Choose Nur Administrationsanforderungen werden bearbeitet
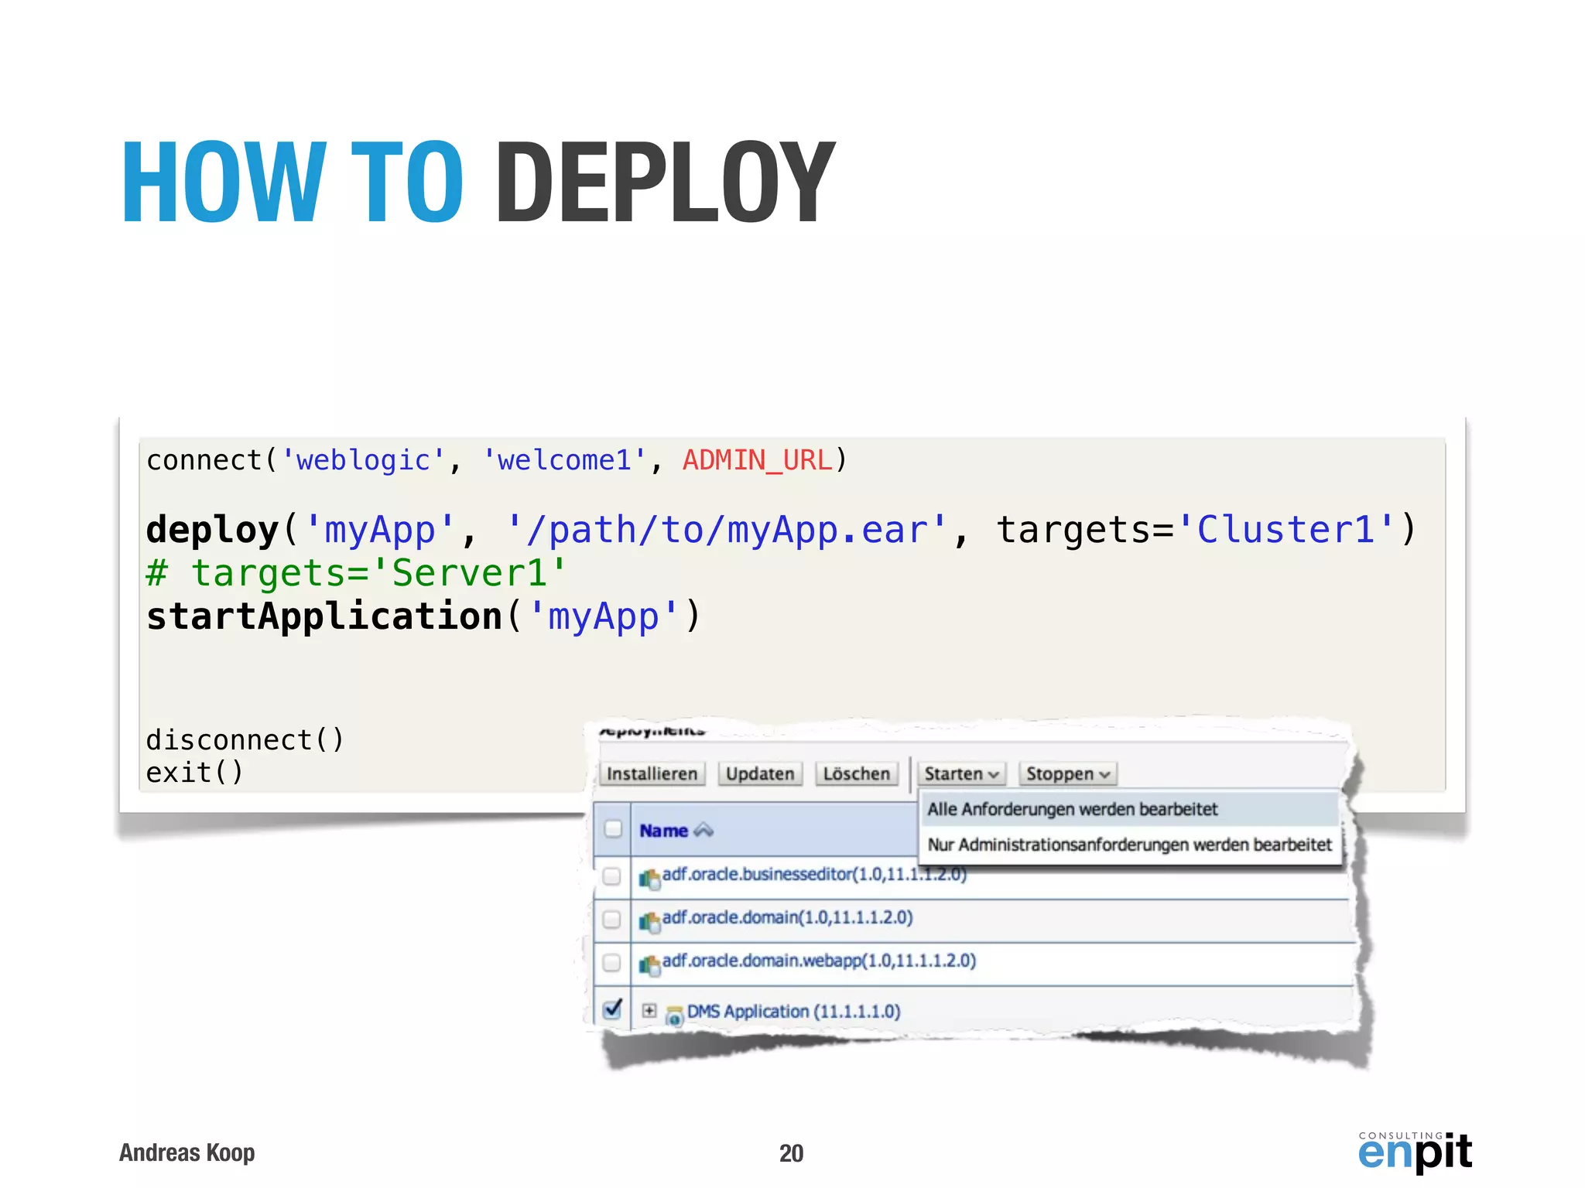The width and height of the screenshot is (1585, 1188). click(x=1129, y=845)
